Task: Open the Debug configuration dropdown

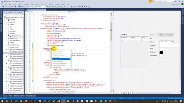Action: [x=34, y=7]
